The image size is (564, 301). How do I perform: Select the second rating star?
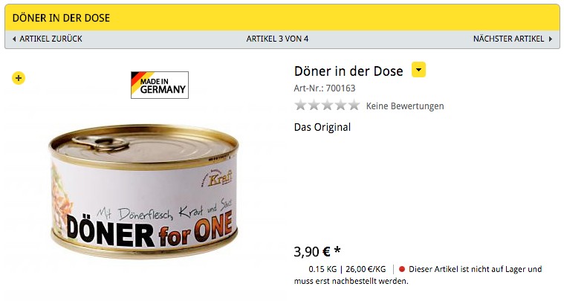coord(314,105)
